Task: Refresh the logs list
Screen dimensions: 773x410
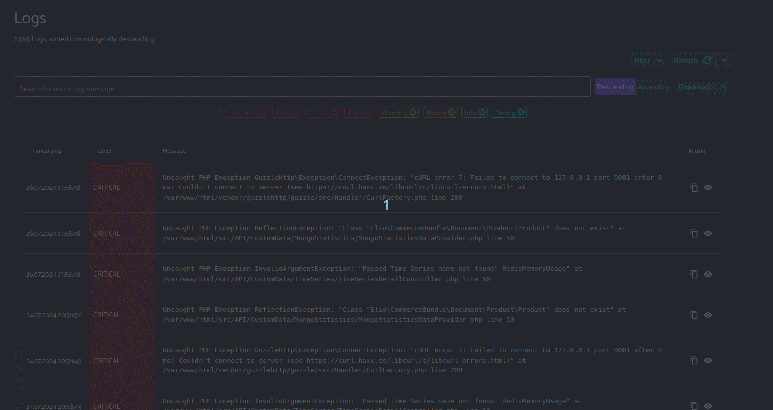Action: click(692, 60)
